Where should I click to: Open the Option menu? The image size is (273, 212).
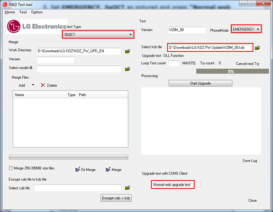pyautogui.click(x=37, y=12)
